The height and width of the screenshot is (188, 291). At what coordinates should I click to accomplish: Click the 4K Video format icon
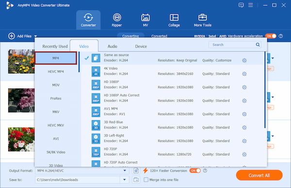(96, 72)
